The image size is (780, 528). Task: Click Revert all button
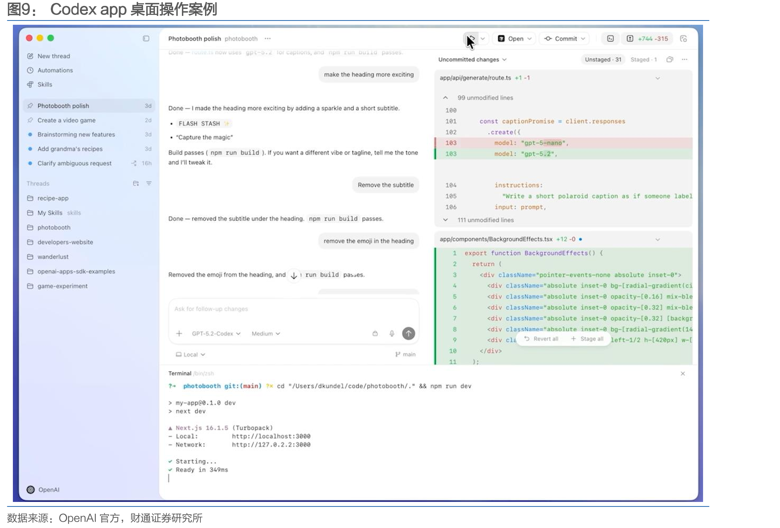tap(541, 339)
